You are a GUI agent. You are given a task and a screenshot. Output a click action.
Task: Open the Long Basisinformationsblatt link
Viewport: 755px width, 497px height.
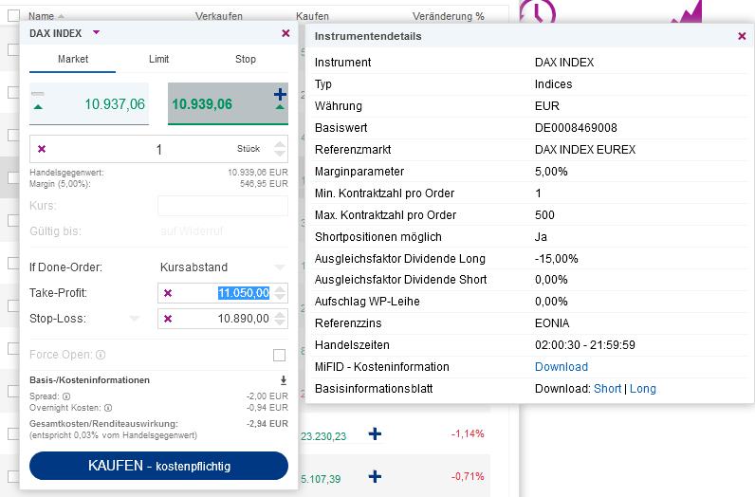point(643,389)
